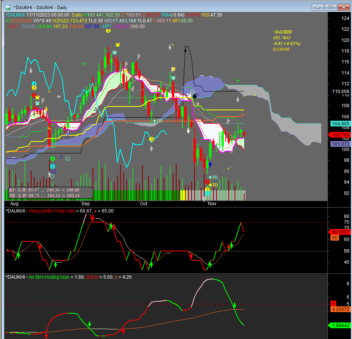Image resolution: width=352 pixels, height=339 pixels.
Task: Select the blue up arrow below November candles
Action: click(x=210, y=164)
